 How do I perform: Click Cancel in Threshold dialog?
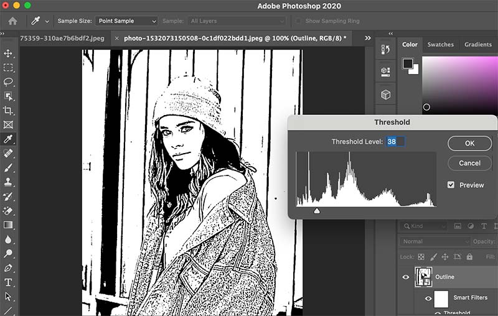(470, 163)
